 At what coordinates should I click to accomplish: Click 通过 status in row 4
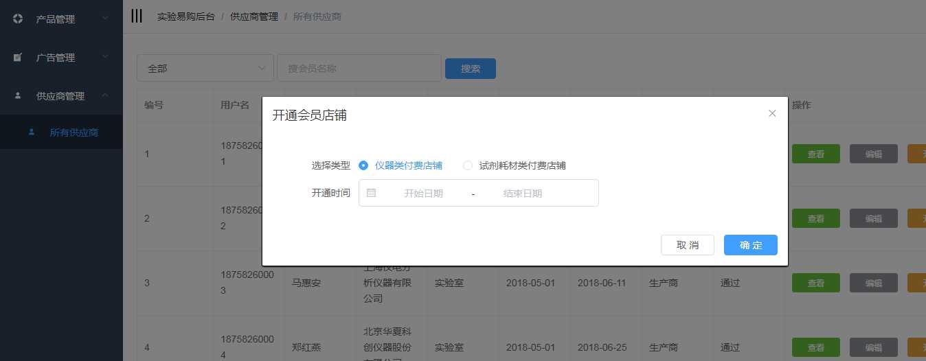click(730, 347)
